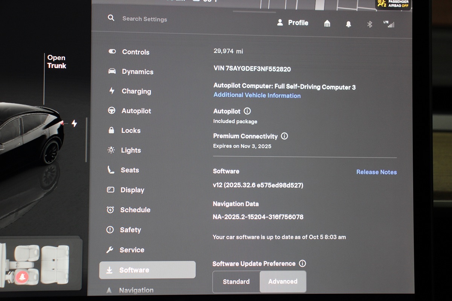Go to Charging settings
The width and height of the screenshot is (452, 301).
tap(136, 91)
